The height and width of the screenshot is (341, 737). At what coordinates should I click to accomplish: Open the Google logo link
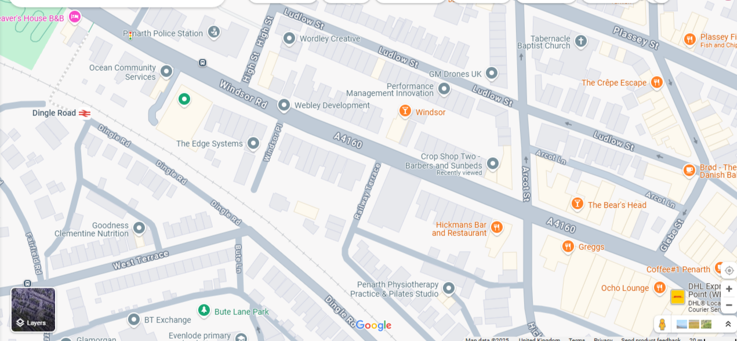[373, 325]
